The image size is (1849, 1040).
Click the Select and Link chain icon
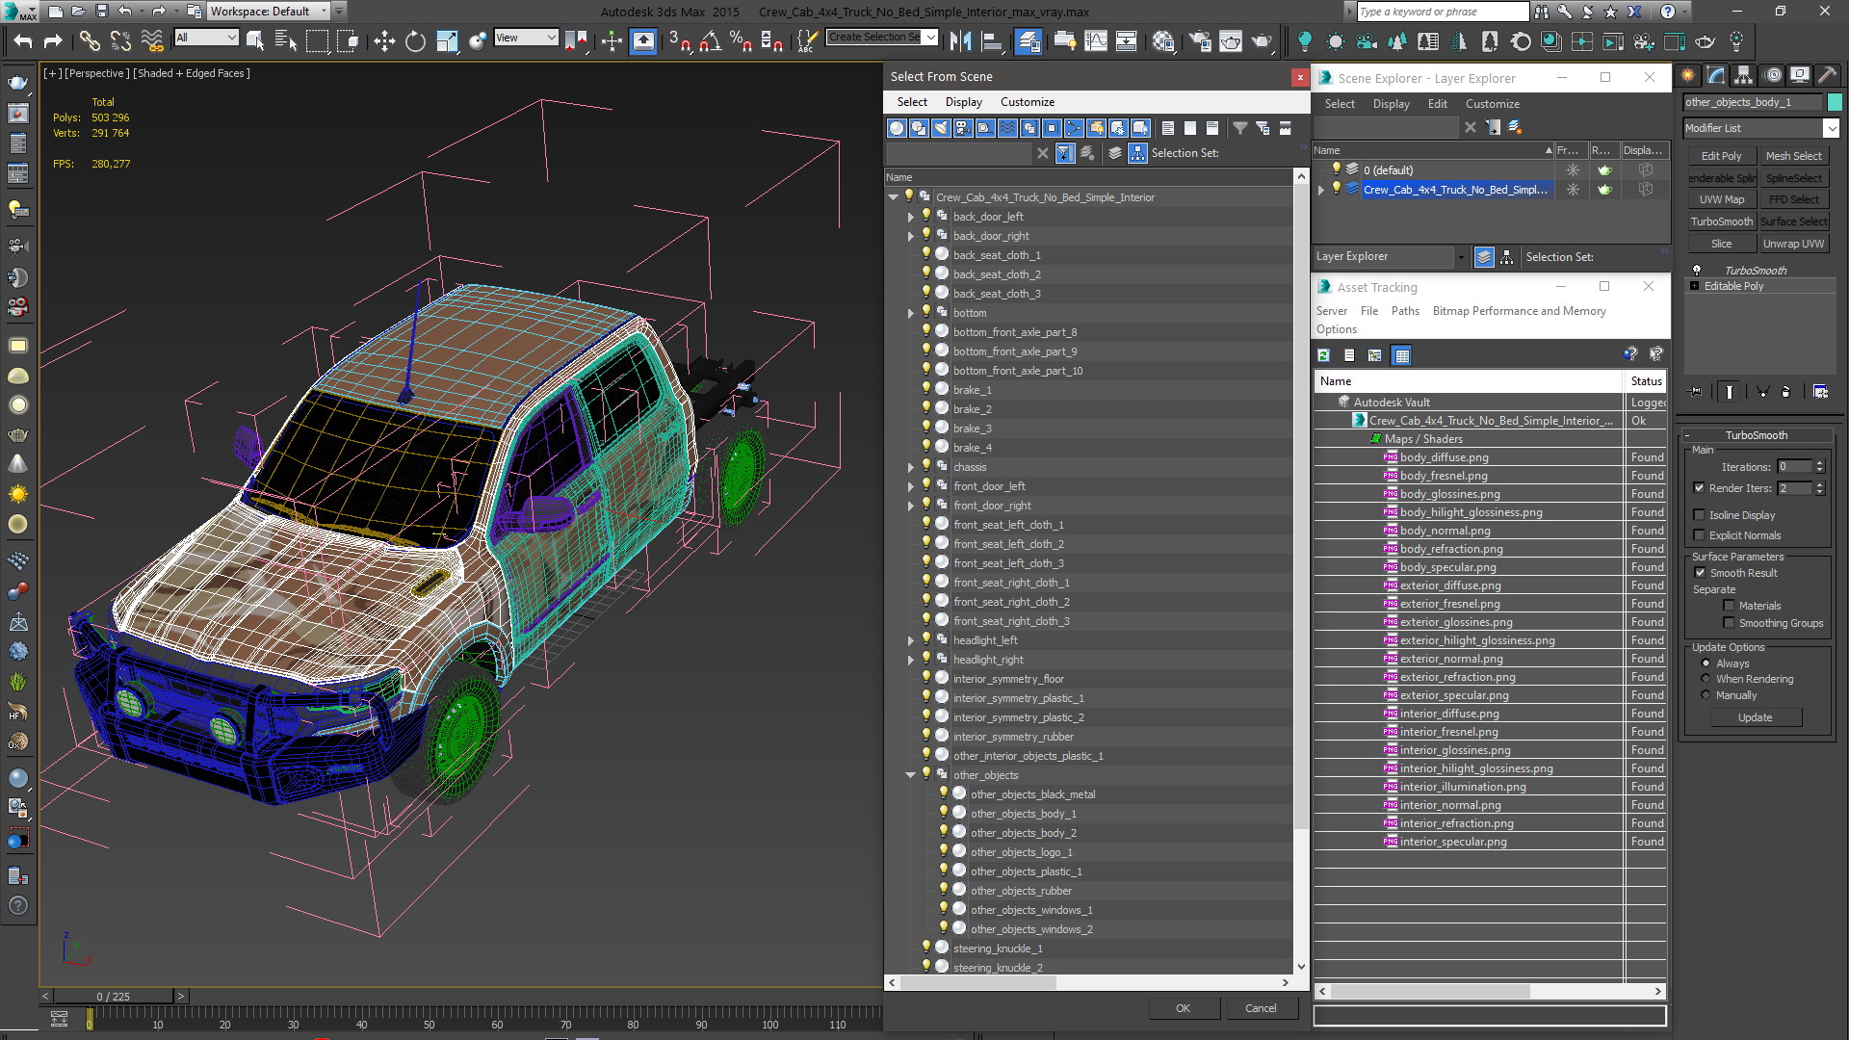(x=90, y=40)
